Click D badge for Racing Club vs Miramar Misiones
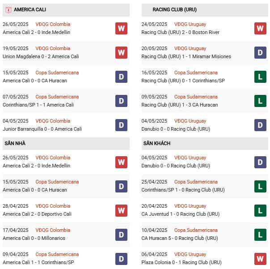This screenshot has width=270, height=269. [x=260, y=53]
